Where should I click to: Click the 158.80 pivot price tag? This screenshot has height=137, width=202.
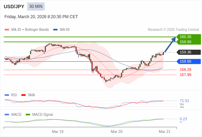tap(189, 61)
